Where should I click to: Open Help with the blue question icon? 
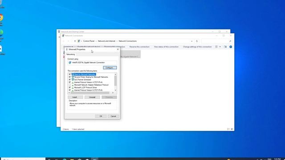click(231, 47)
